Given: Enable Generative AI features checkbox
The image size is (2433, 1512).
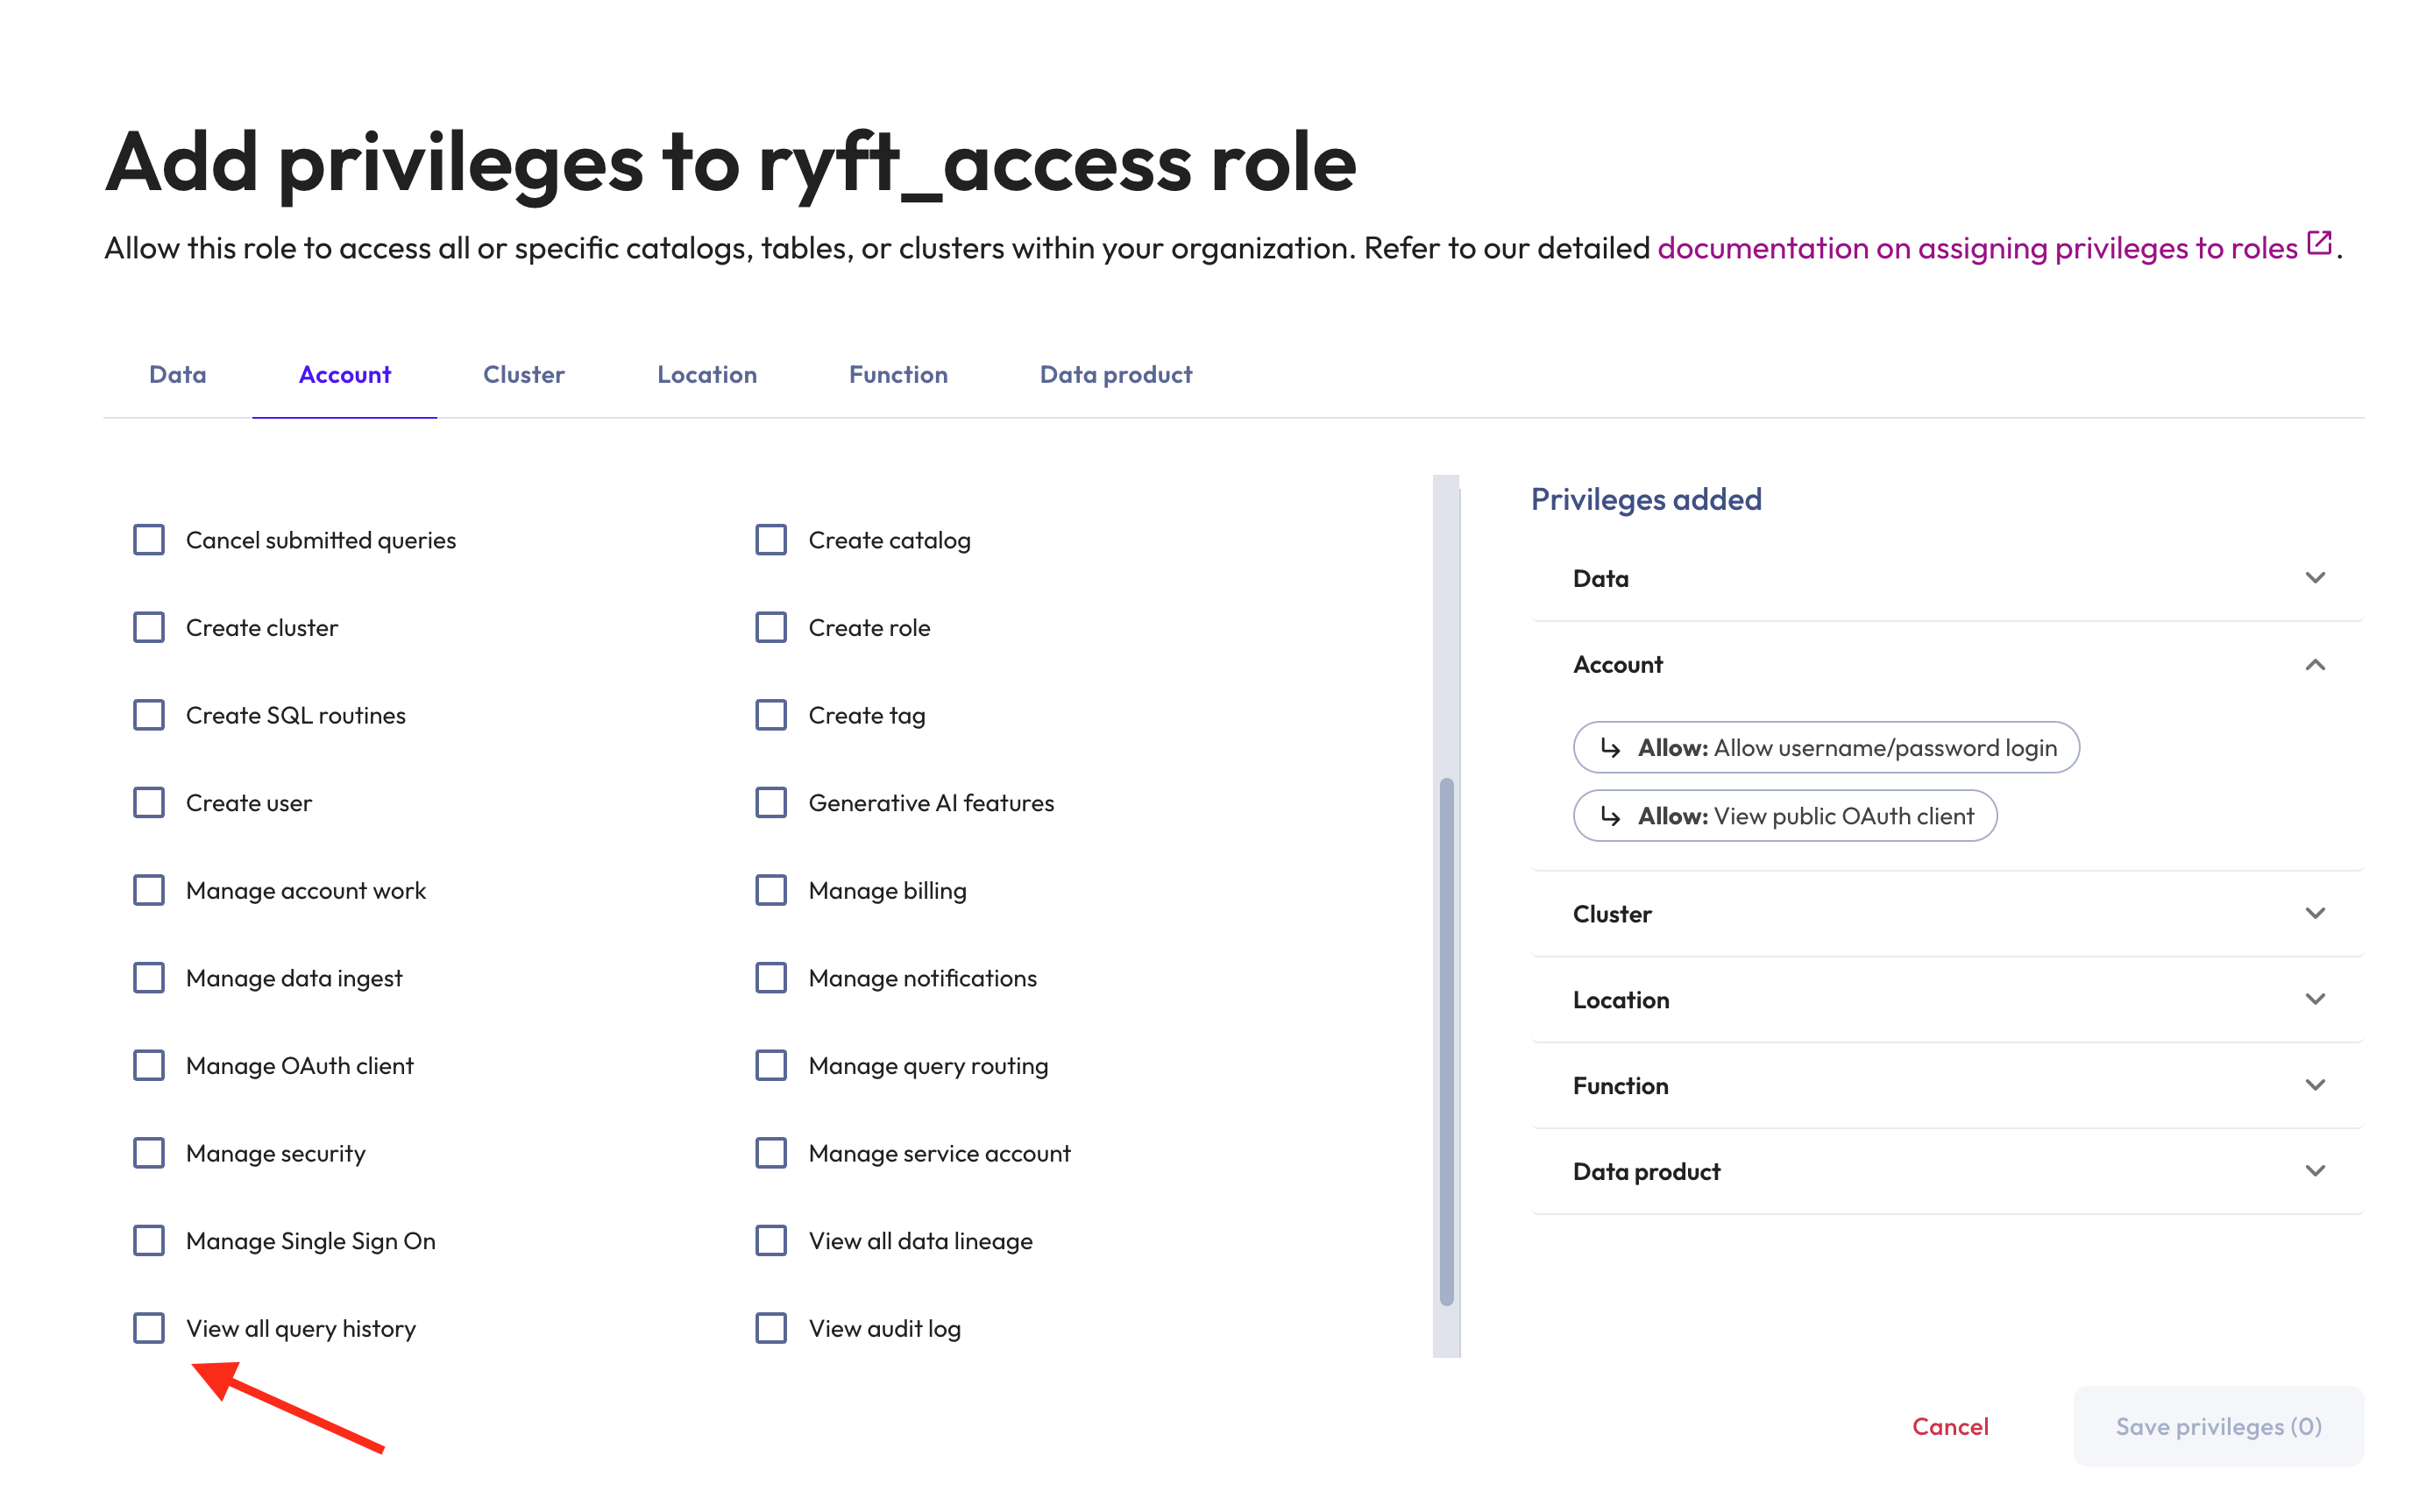Looking at the screenshot, I should coord(770,803).
